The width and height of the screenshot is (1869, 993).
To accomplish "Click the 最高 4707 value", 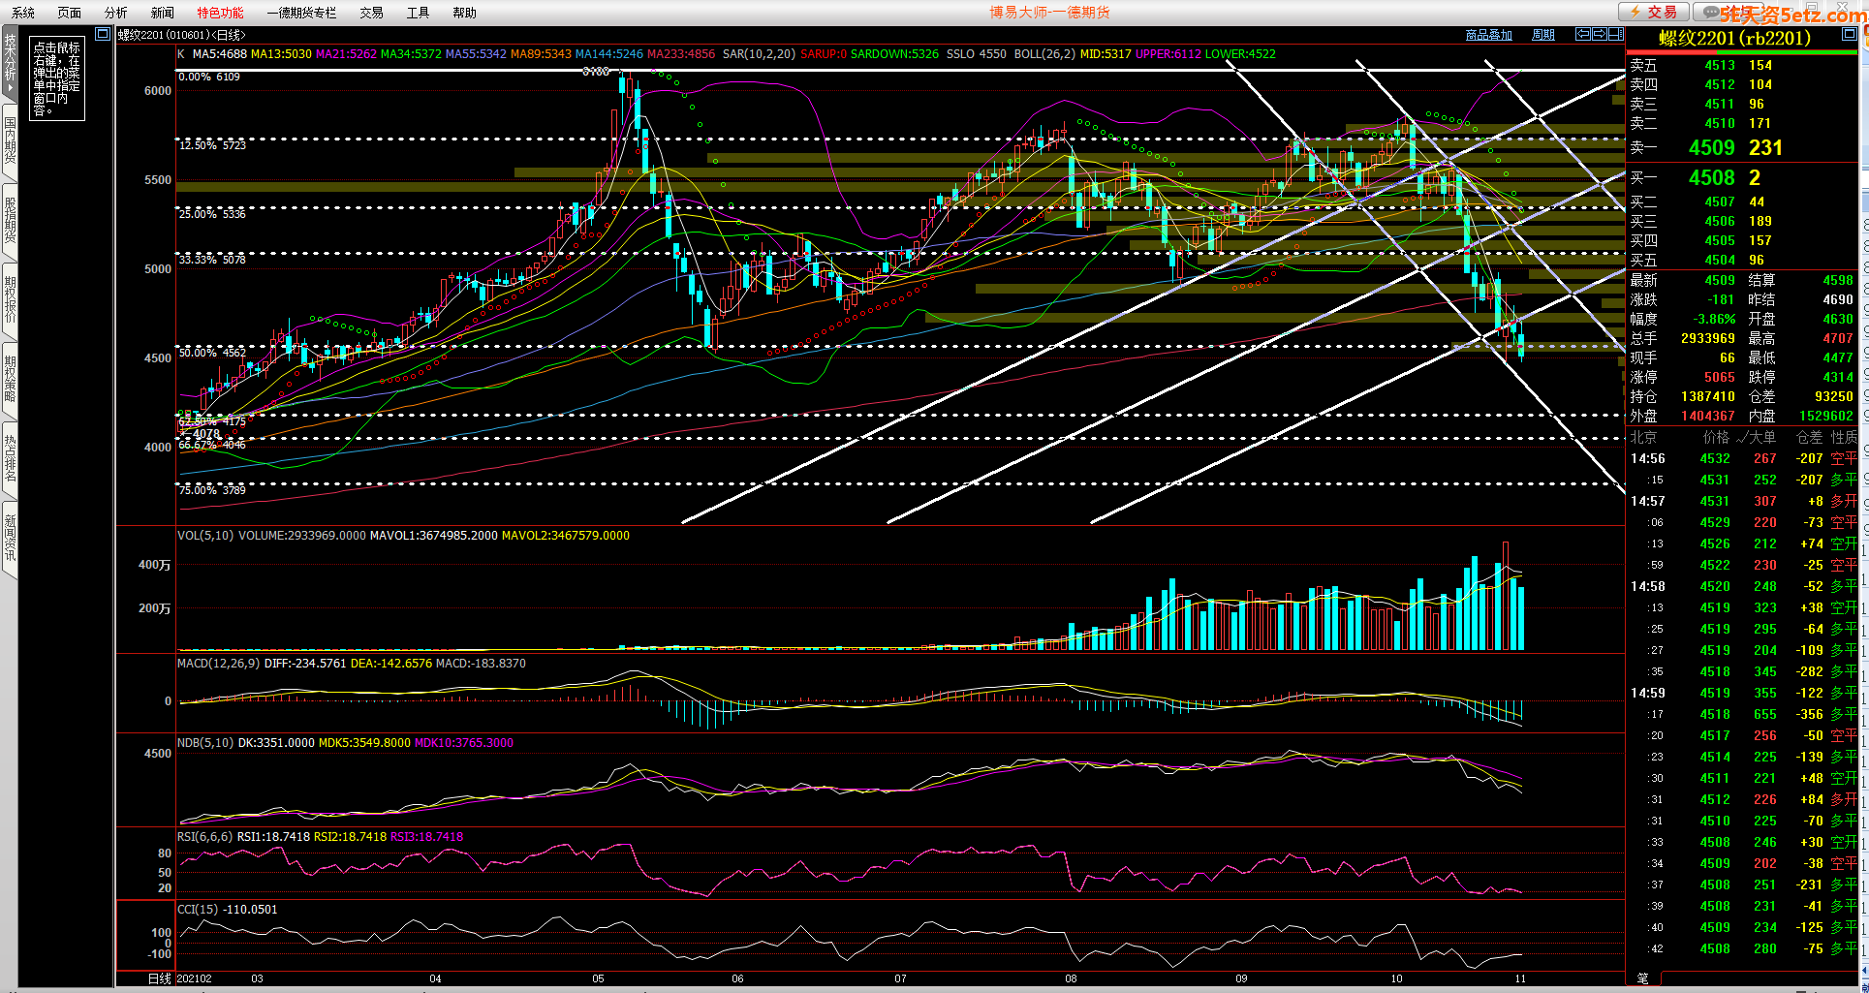I will click(1837, 338).
